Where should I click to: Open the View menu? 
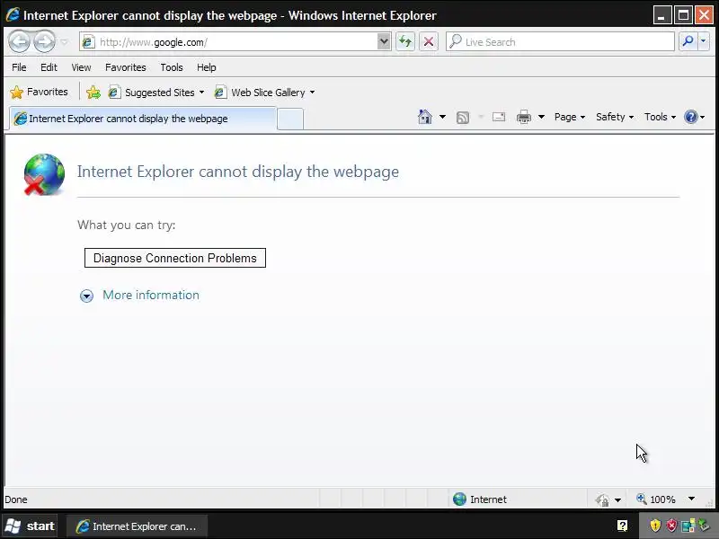[81, 67]
